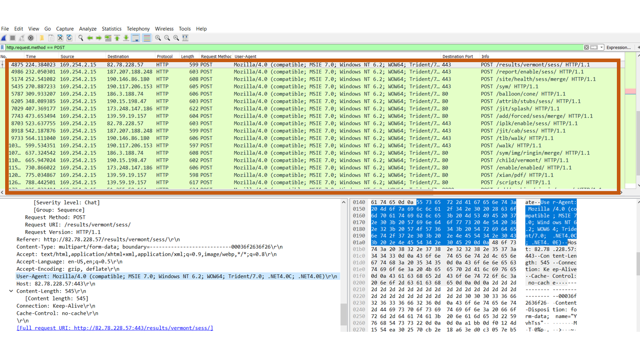Collapse the Content-Length tree node
This screenshot has width=640, height=359.
pos(11,291)
